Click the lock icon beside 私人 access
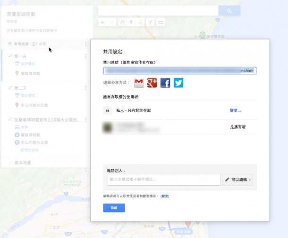The width and height of the screenshot is (288, 238). (108, 111)
